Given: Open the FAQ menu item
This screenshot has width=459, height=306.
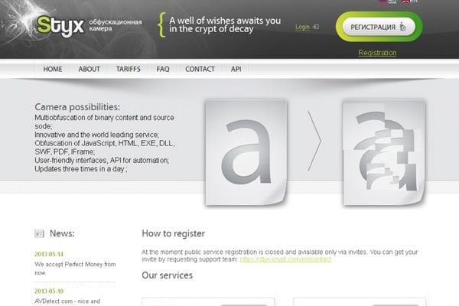Looking at the screenshot, I should [x=163, y=69].
